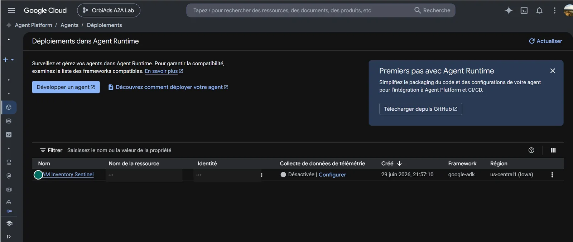573x242 pixels.
Task: Open the database stack sidebar icon
Action: [9, 121]
